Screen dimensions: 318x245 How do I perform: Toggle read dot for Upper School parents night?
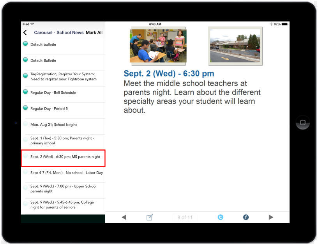(25, 188)
